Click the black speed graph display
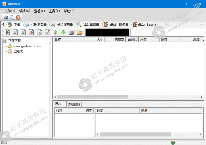This screenshot has height=145, width=206. click(x=107, y=32)
